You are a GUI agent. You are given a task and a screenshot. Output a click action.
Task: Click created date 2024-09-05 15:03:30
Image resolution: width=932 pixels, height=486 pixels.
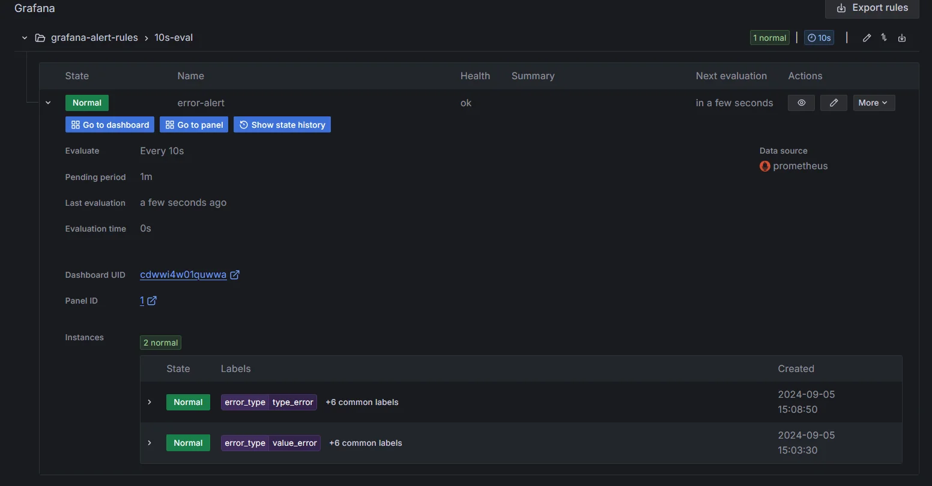point(806,443)
